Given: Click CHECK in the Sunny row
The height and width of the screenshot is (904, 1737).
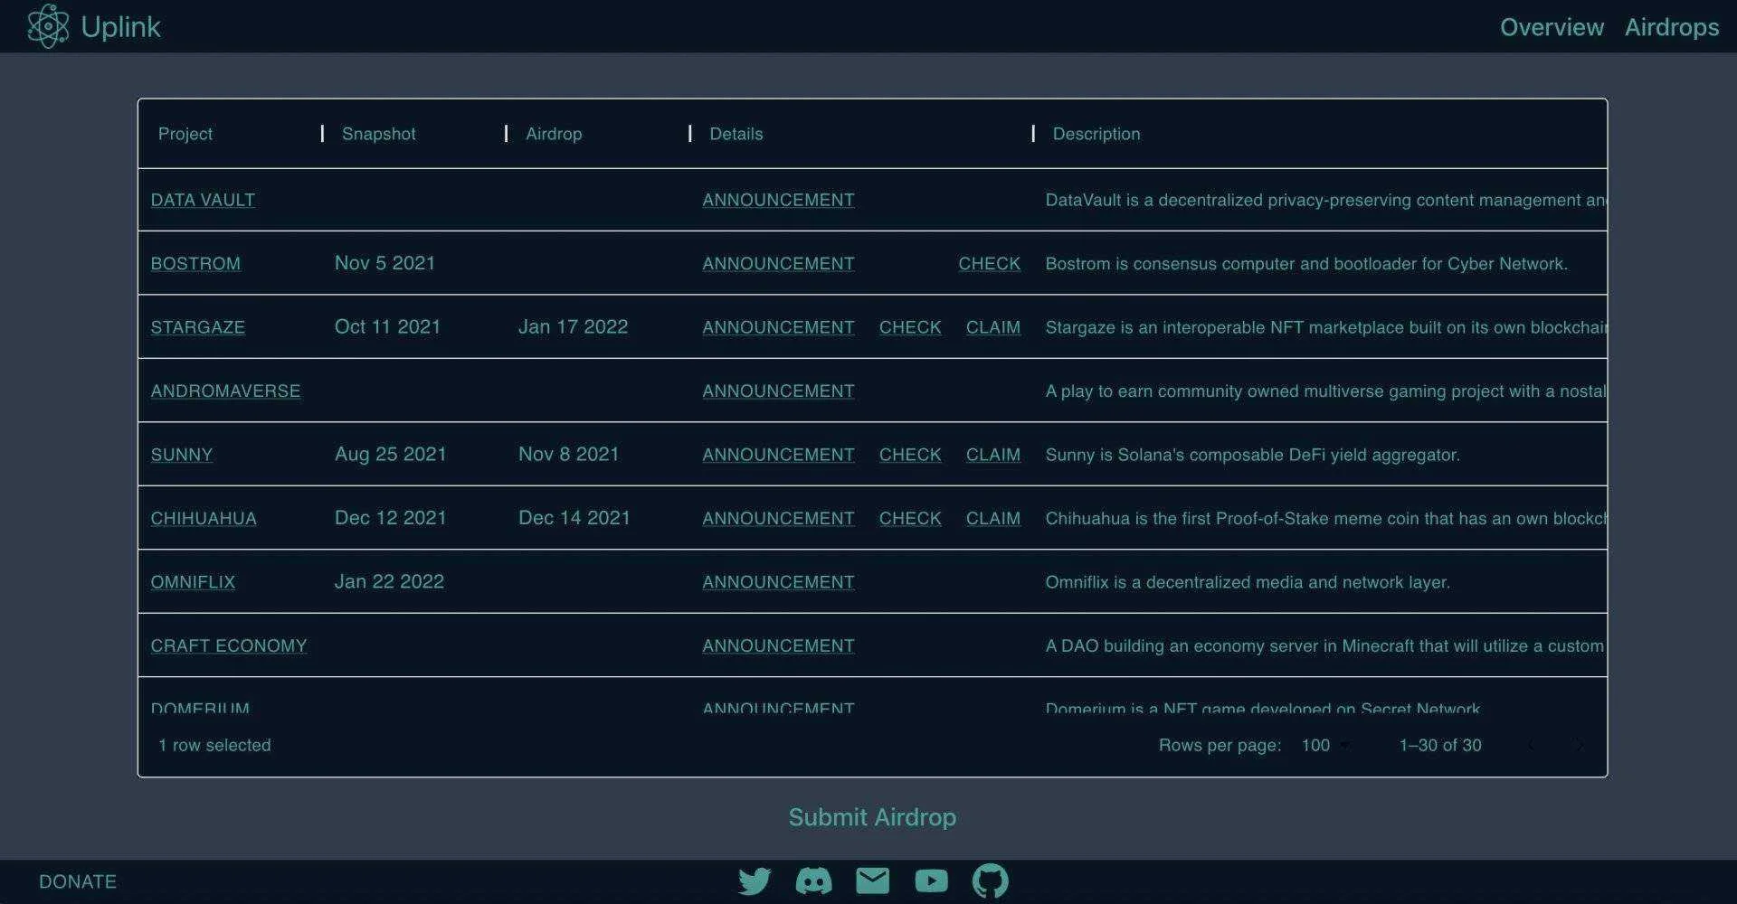Looking at the screenshot, I should (910, 455).
